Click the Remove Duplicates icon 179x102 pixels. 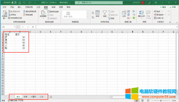pyautogui.click(x=128, y=15)
